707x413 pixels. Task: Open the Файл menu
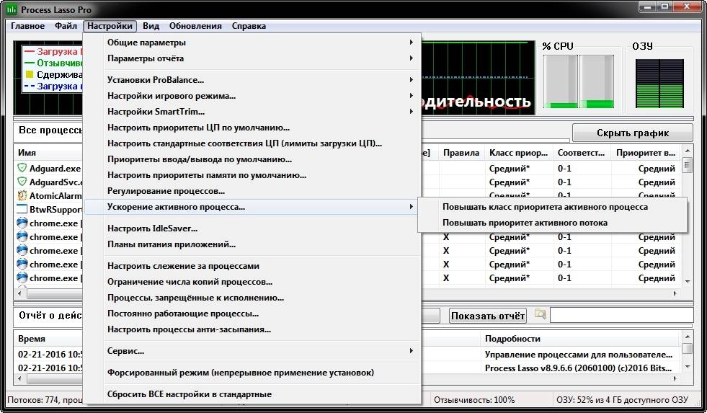66,26
